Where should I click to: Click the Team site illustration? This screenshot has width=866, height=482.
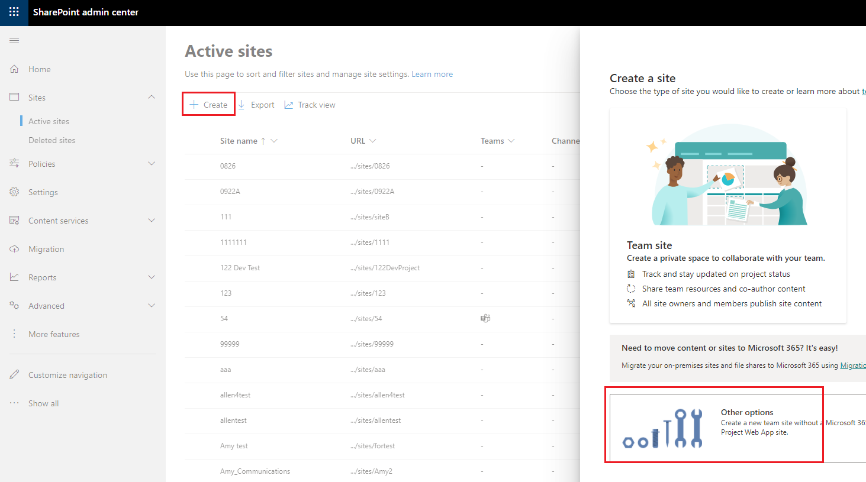click(728, 174)
